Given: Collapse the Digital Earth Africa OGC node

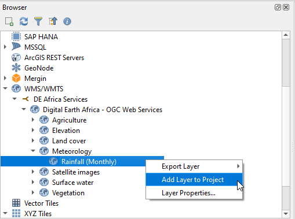Looking at the screenshot, I should click(24, 109).
